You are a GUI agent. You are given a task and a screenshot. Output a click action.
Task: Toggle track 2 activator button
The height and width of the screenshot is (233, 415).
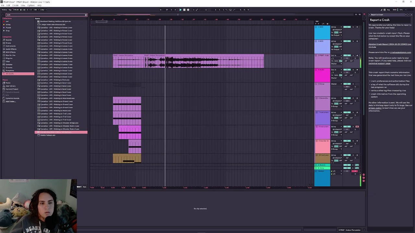click(347, 41)
